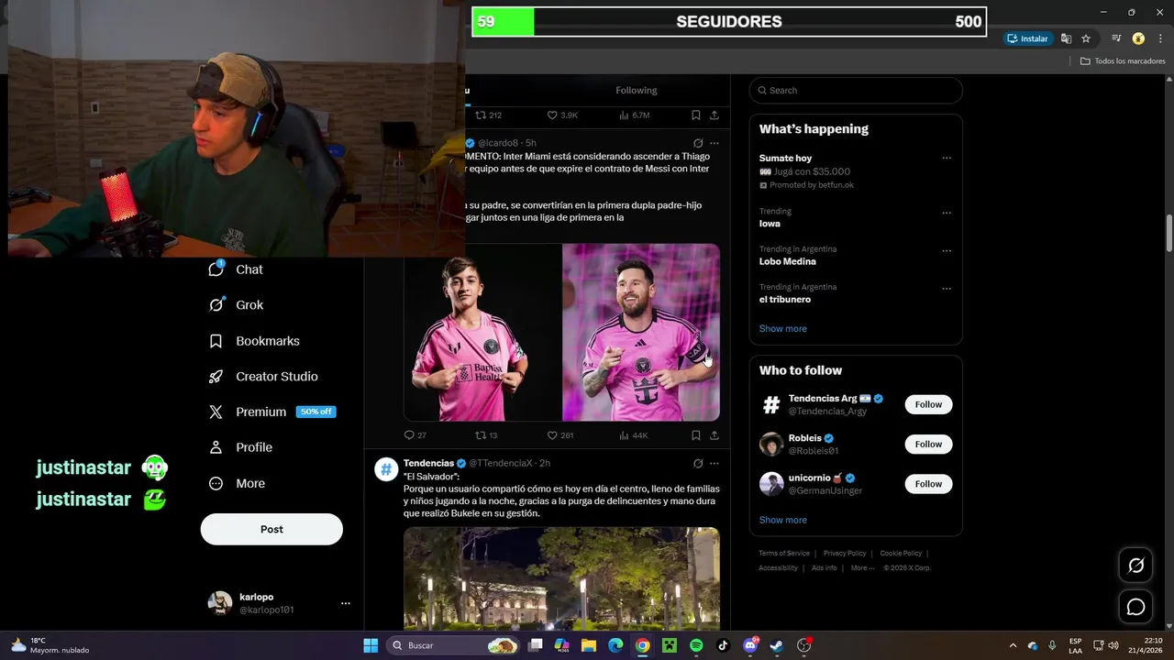Follow Robleis
The height and width of the screenshot is (660, 1174).
point(928,445)
